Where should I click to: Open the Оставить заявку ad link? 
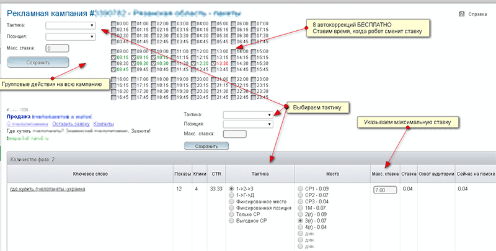click(x=71, y=124)
